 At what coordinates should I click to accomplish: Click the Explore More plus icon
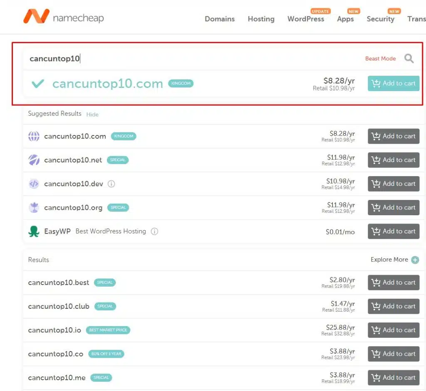click(415, 260)
